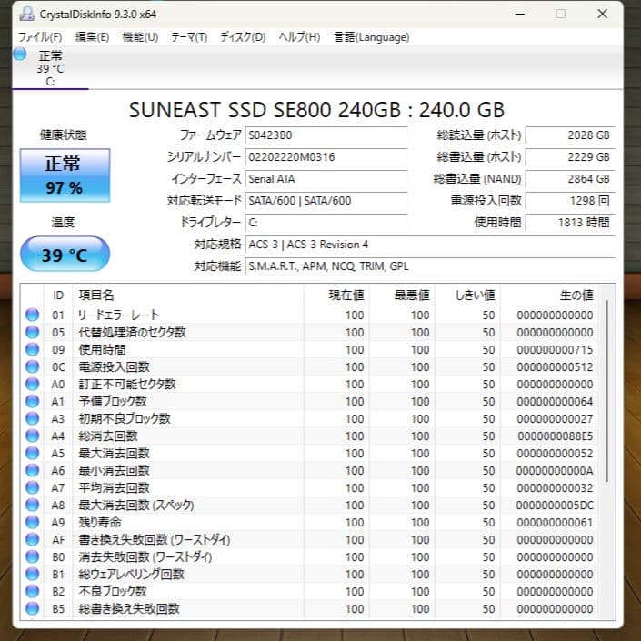Click the CrystalDiskInfo app icon in title bar

[x=26, y=14]
